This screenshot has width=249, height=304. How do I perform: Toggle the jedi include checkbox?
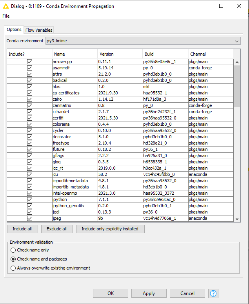29,212
